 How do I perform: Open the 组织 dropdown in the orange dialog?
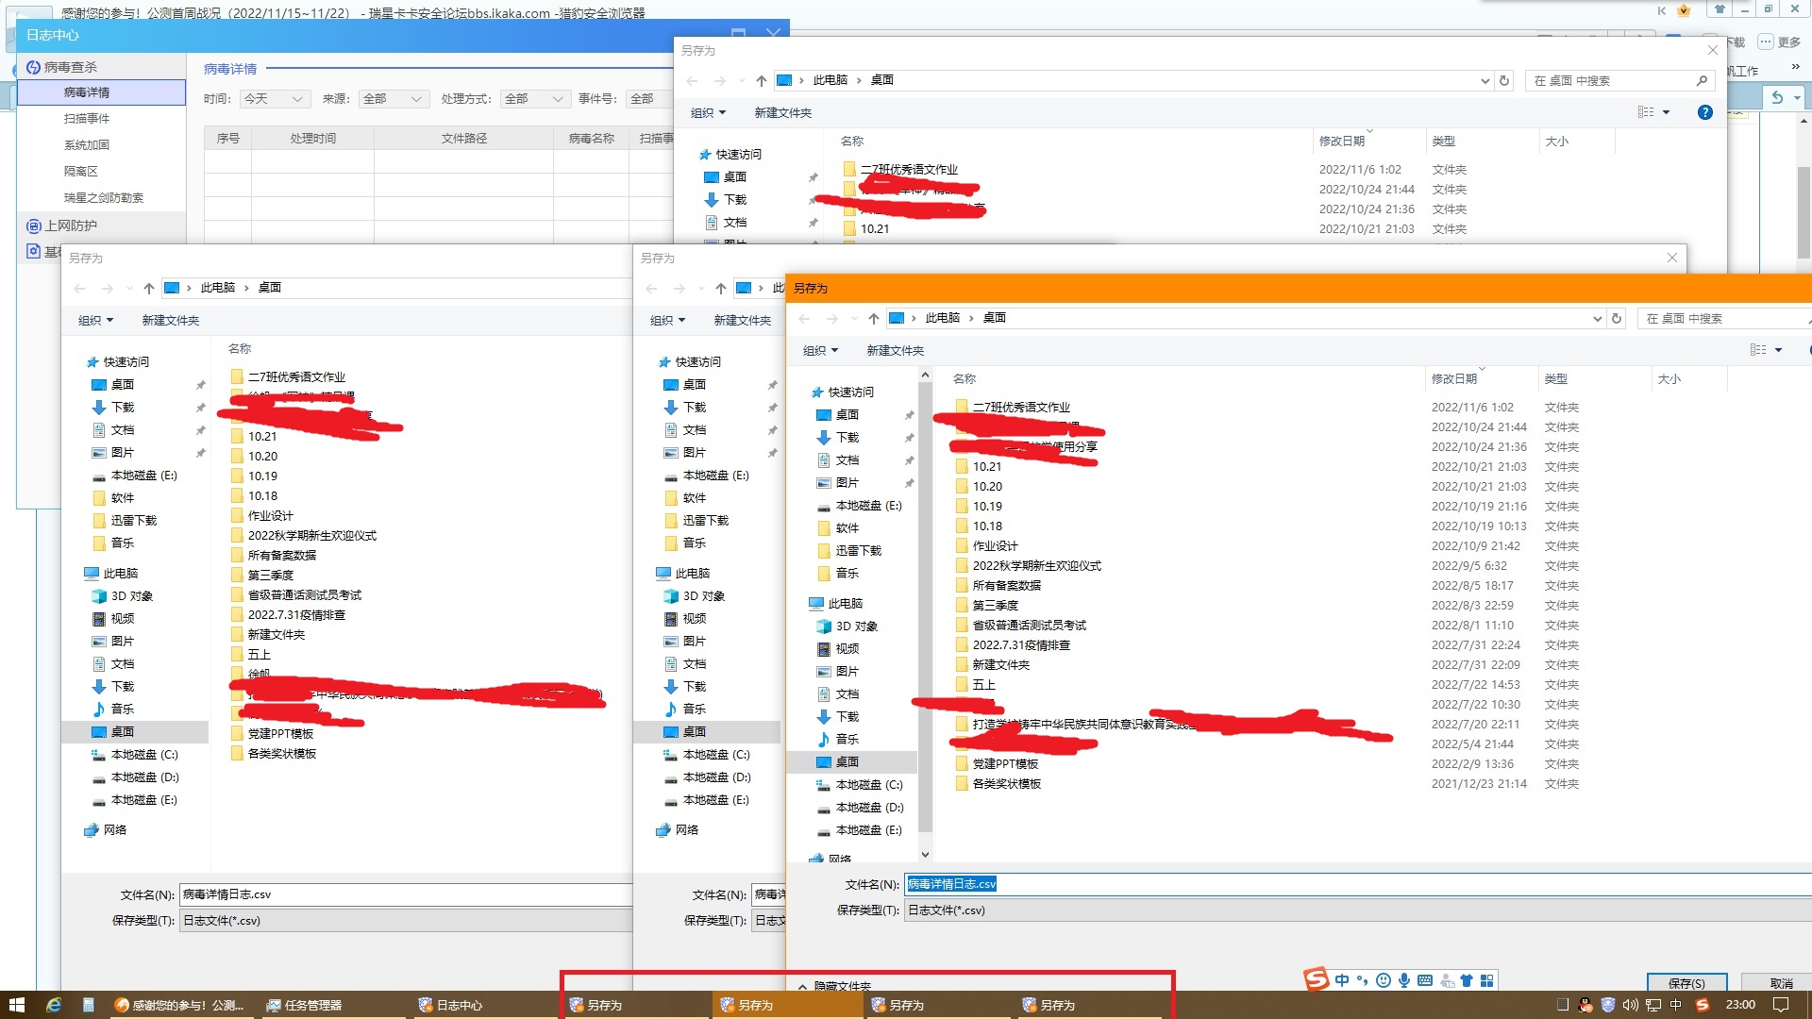820,350
